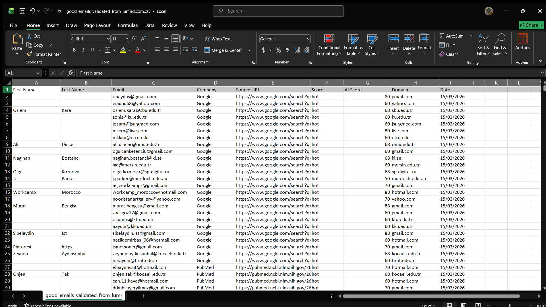Toggle Bold formatting
Screen dimensions: 546x307
point(74,50)
